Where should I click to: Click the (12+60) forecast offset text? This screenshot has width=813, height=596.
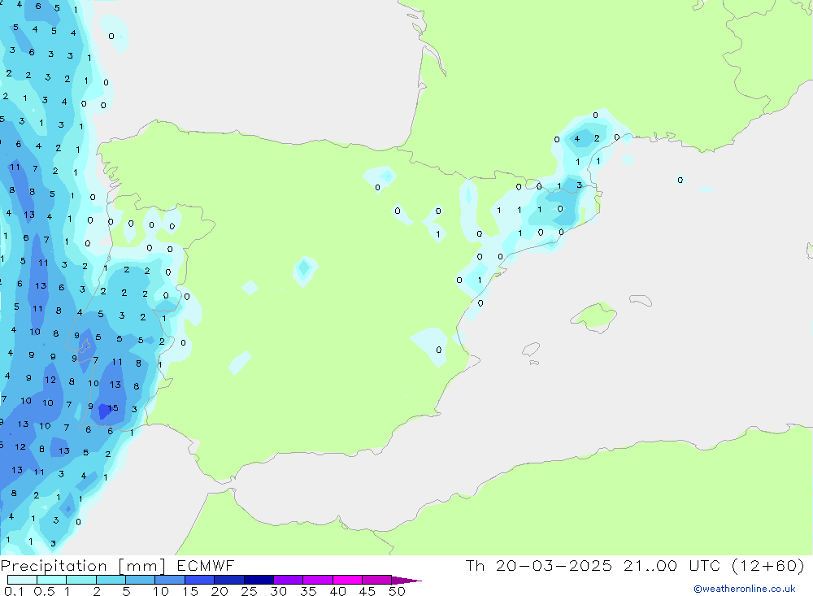pos(768,566)
